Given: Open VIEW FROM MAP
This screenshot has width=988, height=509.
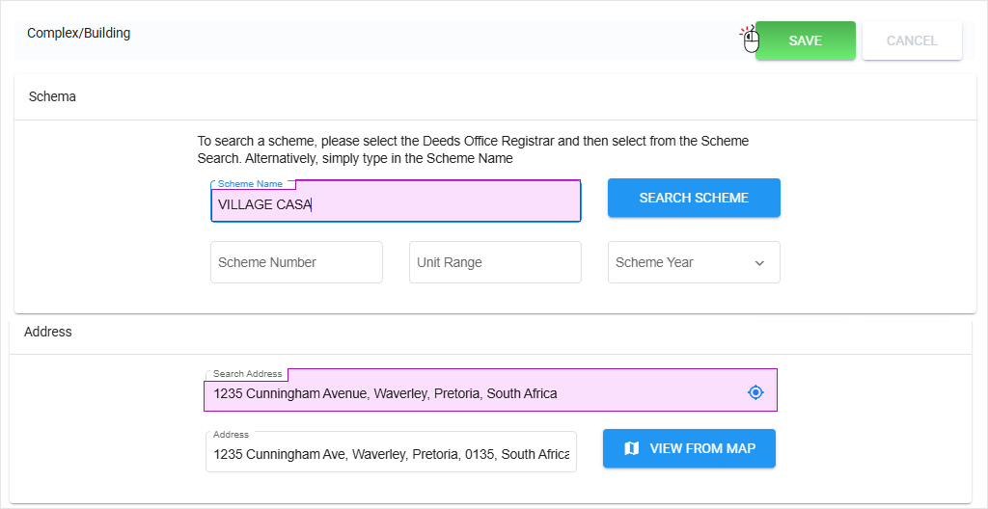Looking at the screenshot, I should click(x=689, y=448).
